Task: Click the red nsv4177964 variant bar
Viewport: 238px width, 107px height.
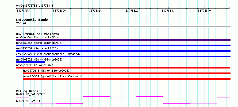Action: [x=127, y=79]
